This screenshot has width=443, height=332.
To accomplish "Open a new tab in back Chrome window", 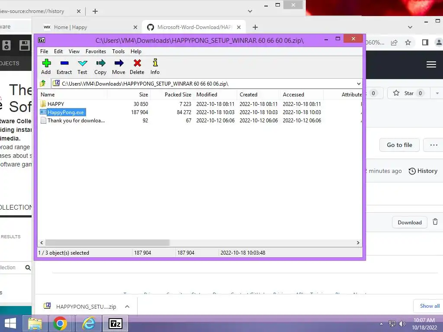I will pyautogui.click(x=95, y=11).
